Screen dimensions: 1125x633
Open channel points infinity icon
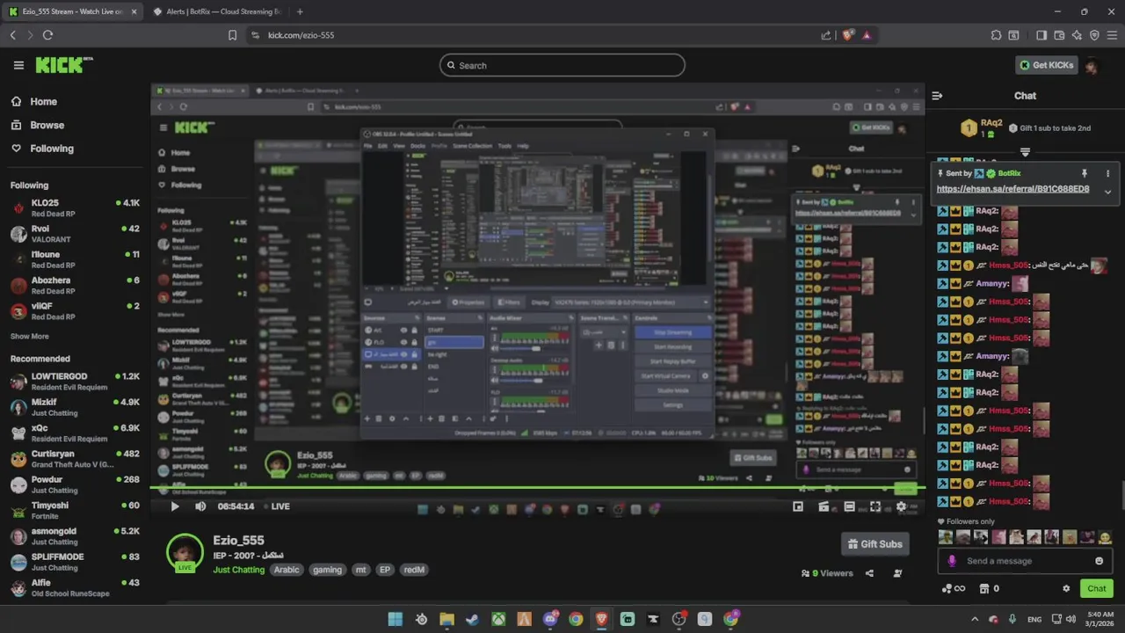(x=954, y=589)
